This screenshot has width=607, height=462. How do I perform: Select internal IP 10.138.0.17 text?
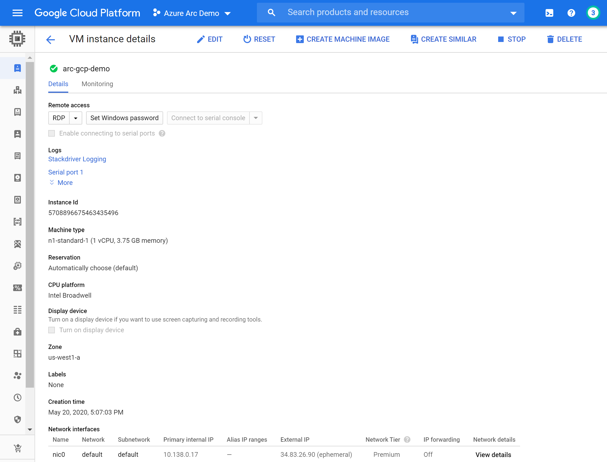(181, 455)
